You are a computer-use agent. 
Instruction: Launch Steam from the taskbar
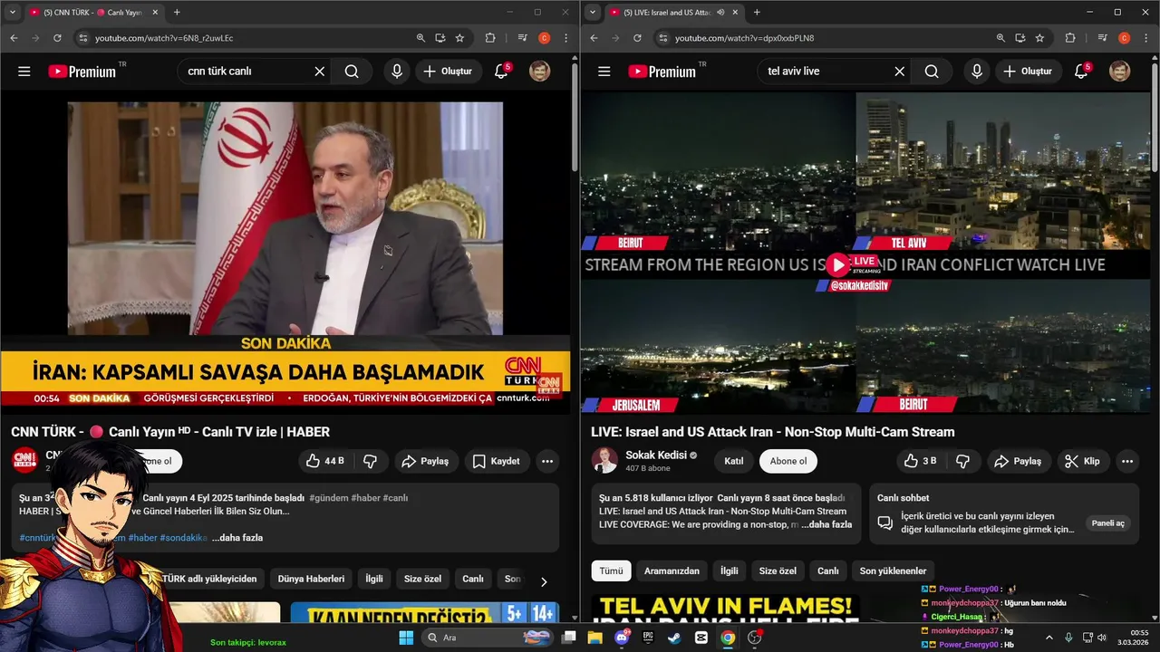tap(674, 638)
